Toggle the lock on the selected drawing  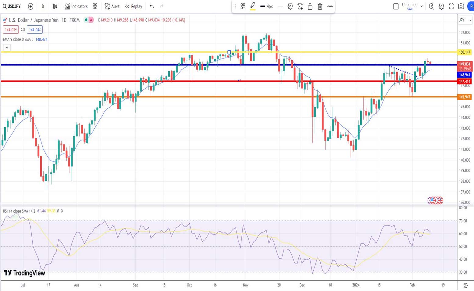(x=310, y=6)
